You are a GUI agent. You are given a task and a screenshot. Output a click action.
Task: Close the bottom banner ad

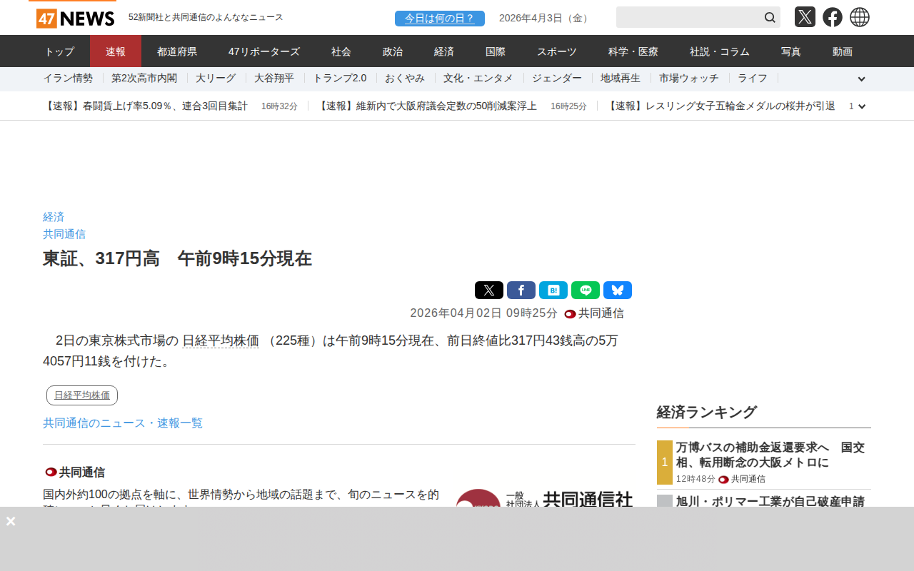click(x=11, y=521)
